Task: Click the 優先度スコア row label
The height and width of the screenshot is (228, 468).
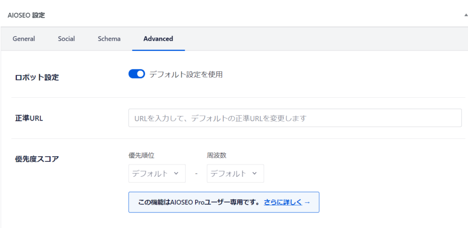Action: [37, 159]
